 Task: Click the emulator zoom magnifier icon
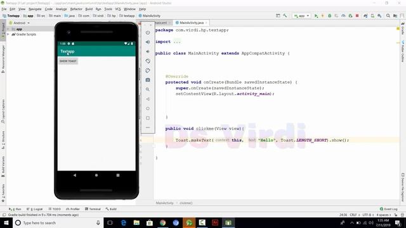(x=148, y=89)
